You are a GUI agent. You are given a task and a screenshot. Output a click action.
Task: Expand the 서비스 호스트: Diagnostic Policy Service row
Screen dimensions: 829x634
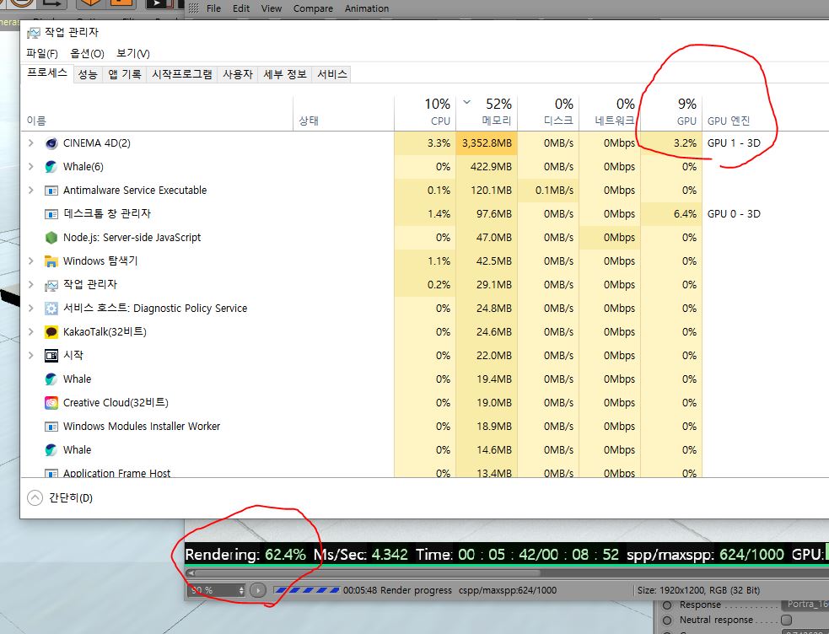coord(30,309)
